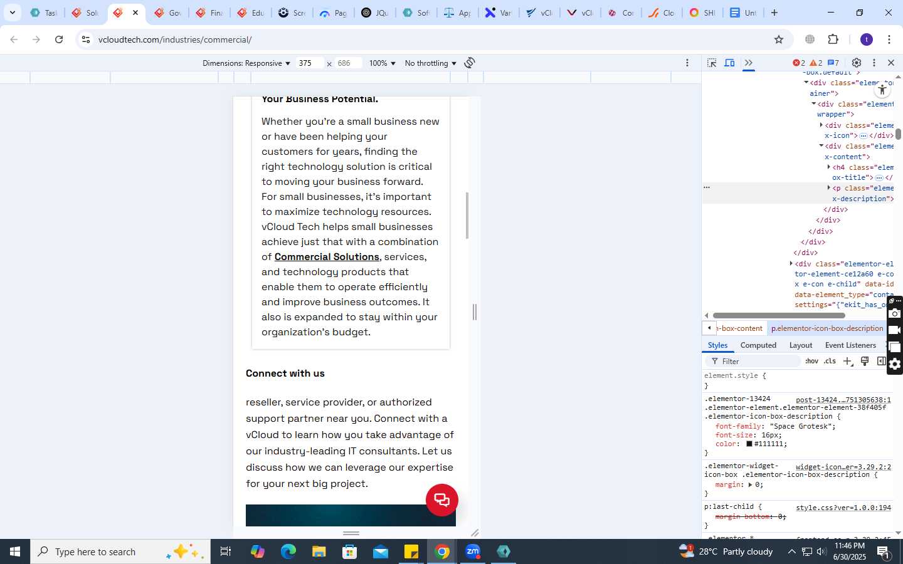Viewport: 903px width, 564px height.
Task: Open the Windows Start menu
Action: pos(15,551)
